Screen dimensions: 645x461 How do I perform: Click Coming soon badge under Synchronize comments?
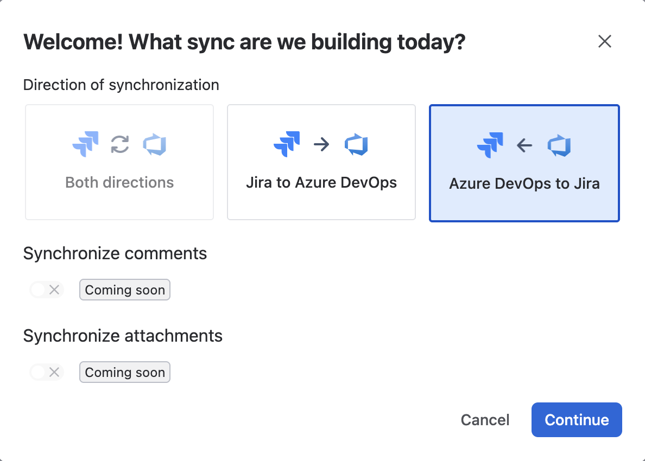pos(125,290)
